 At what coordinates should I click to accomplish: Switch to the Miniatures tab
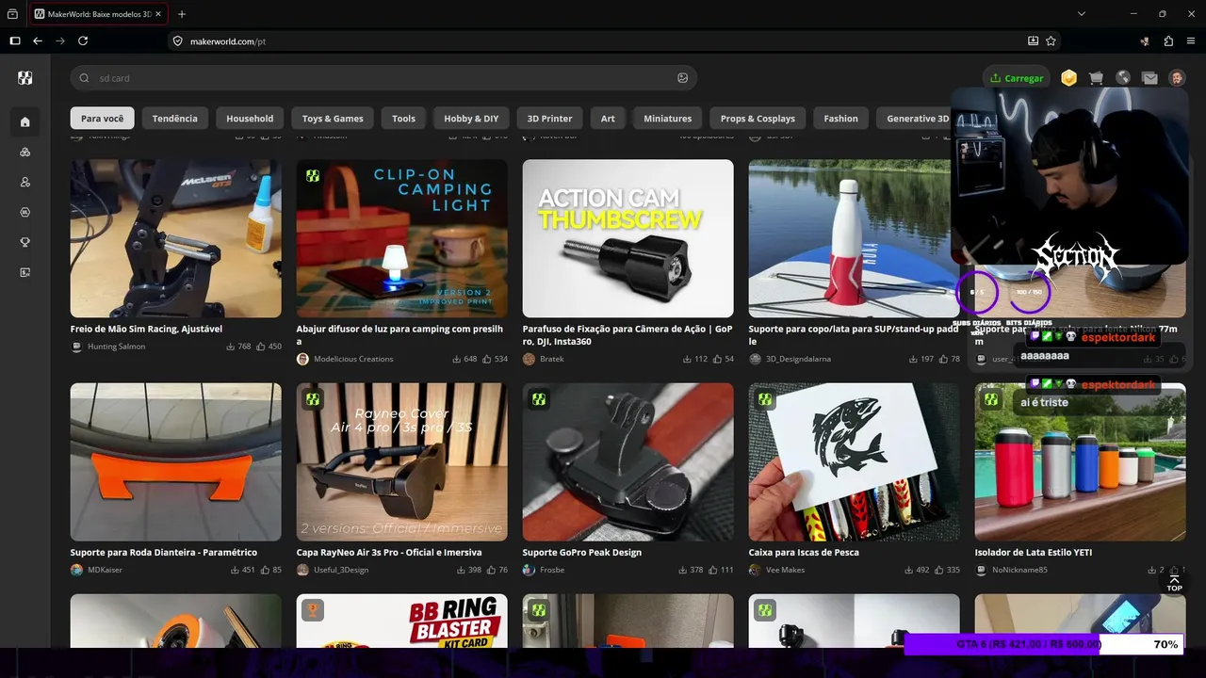[x=667, y=119]
